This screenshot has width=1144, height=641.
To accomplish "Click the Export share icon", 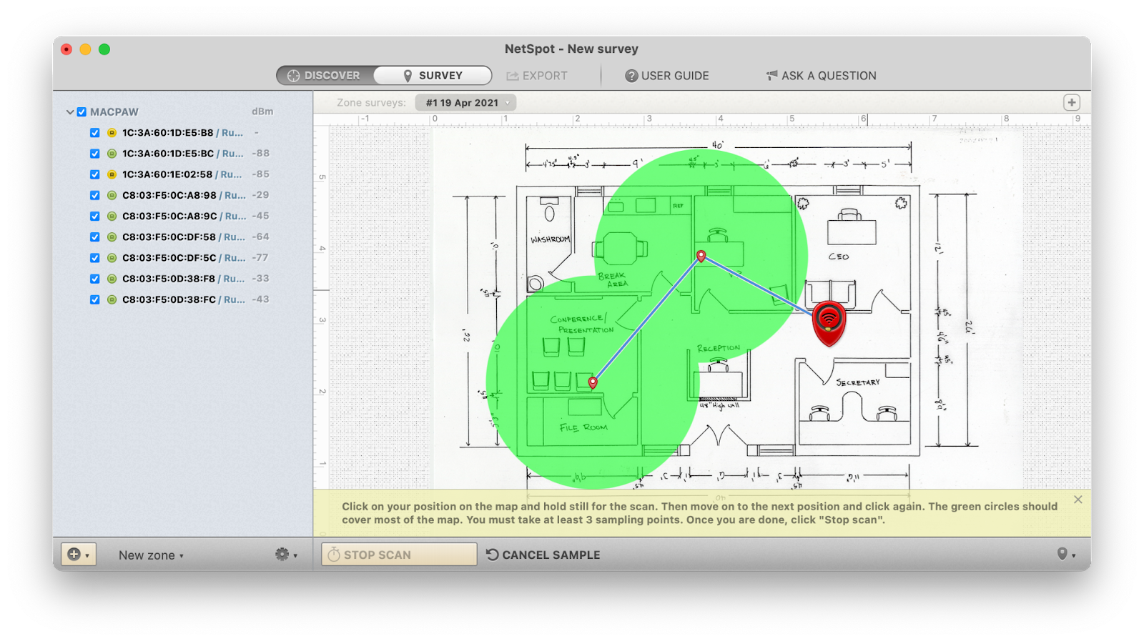I will [513, 76].
